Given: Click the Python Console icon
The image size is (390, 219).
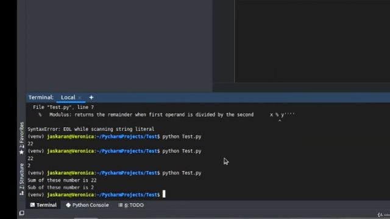Looking at the screenshot, I should (68, 205).
